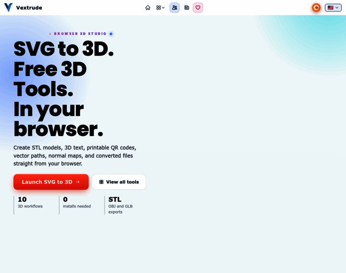
Task: Click Launch SVG to 3D button
Action: click(x=51, y=182)
